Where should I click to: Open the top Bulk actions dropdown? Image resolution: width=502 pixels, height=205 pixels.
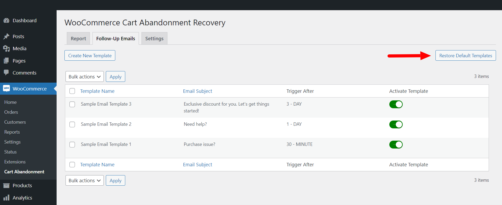pyautogui.click(x=84, y=77)
